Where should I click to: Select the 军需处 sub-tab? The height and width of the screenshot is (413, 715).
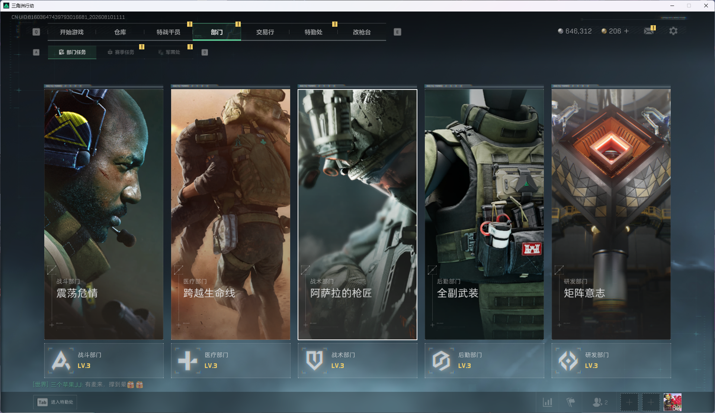[x=169, y=52]
